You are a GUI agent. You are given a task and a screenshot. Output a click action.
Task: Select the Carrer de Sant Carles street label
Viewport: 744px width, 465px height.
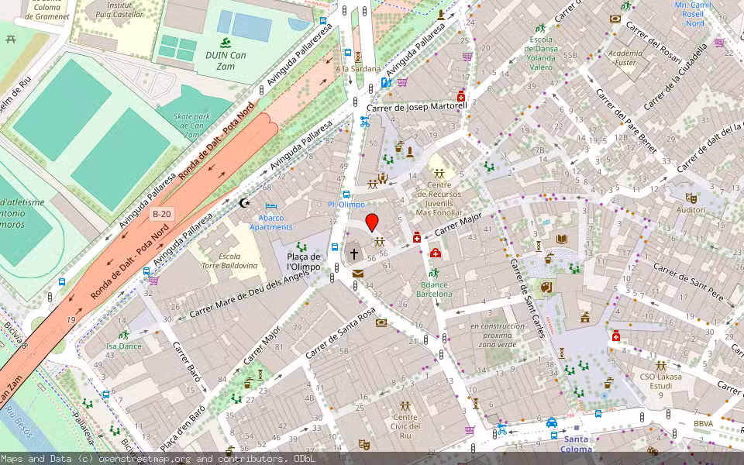[x=528, y=298]
